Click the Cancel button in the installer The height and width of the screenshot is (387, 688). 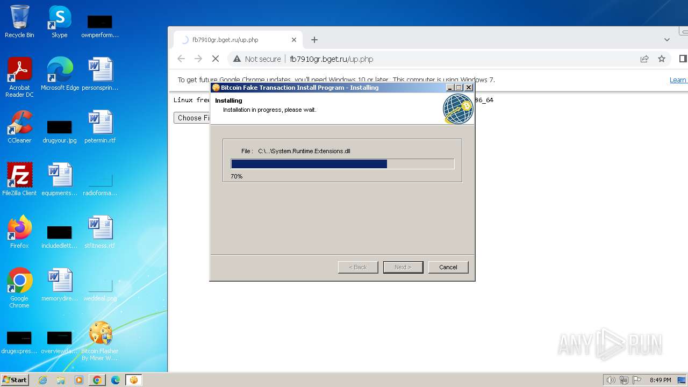coord(448,267)
